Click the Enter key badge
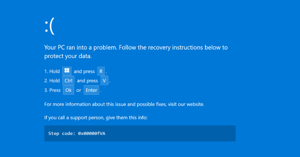This screenshot has width=300, height=157. (x=91, y=90)
